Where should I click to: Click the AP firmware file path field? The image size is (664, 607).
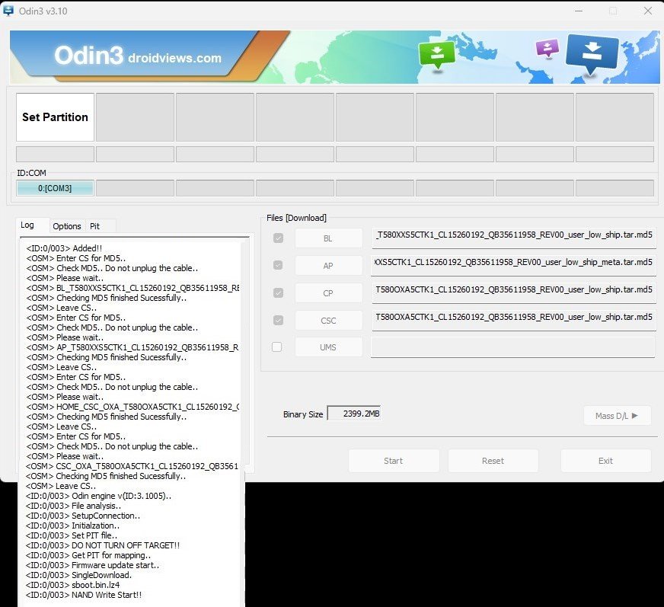(x=513, y=262)
